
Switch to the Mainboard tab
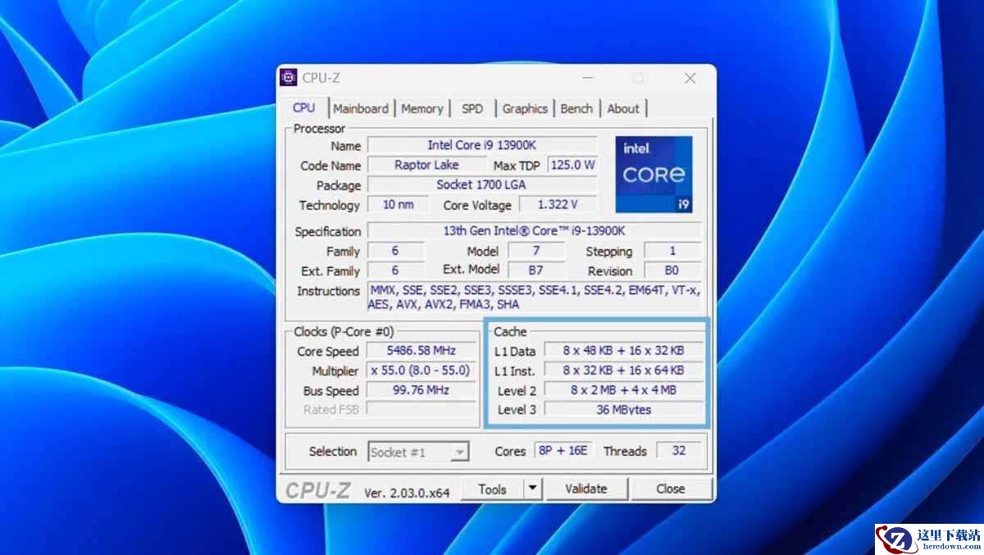(361, 108)
